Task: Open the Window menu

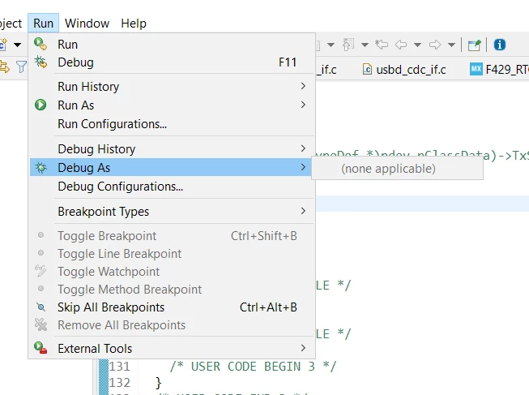Action: pyautogui.click(x=87, y=24)
